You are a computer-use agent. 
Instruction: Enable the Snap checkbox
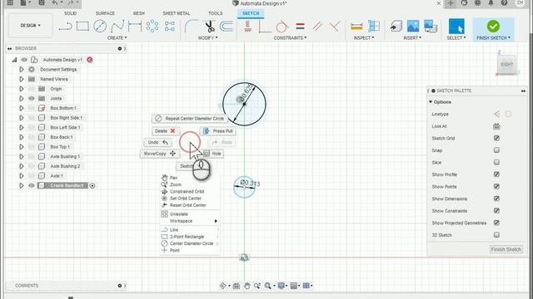pos(496,150)
